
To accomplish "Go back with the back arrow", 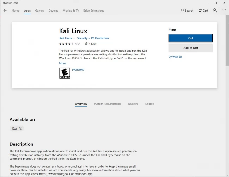I will point(5,11).
